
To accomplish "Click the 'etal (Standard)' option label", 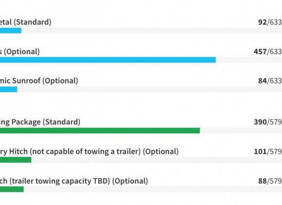I will 25,22.
